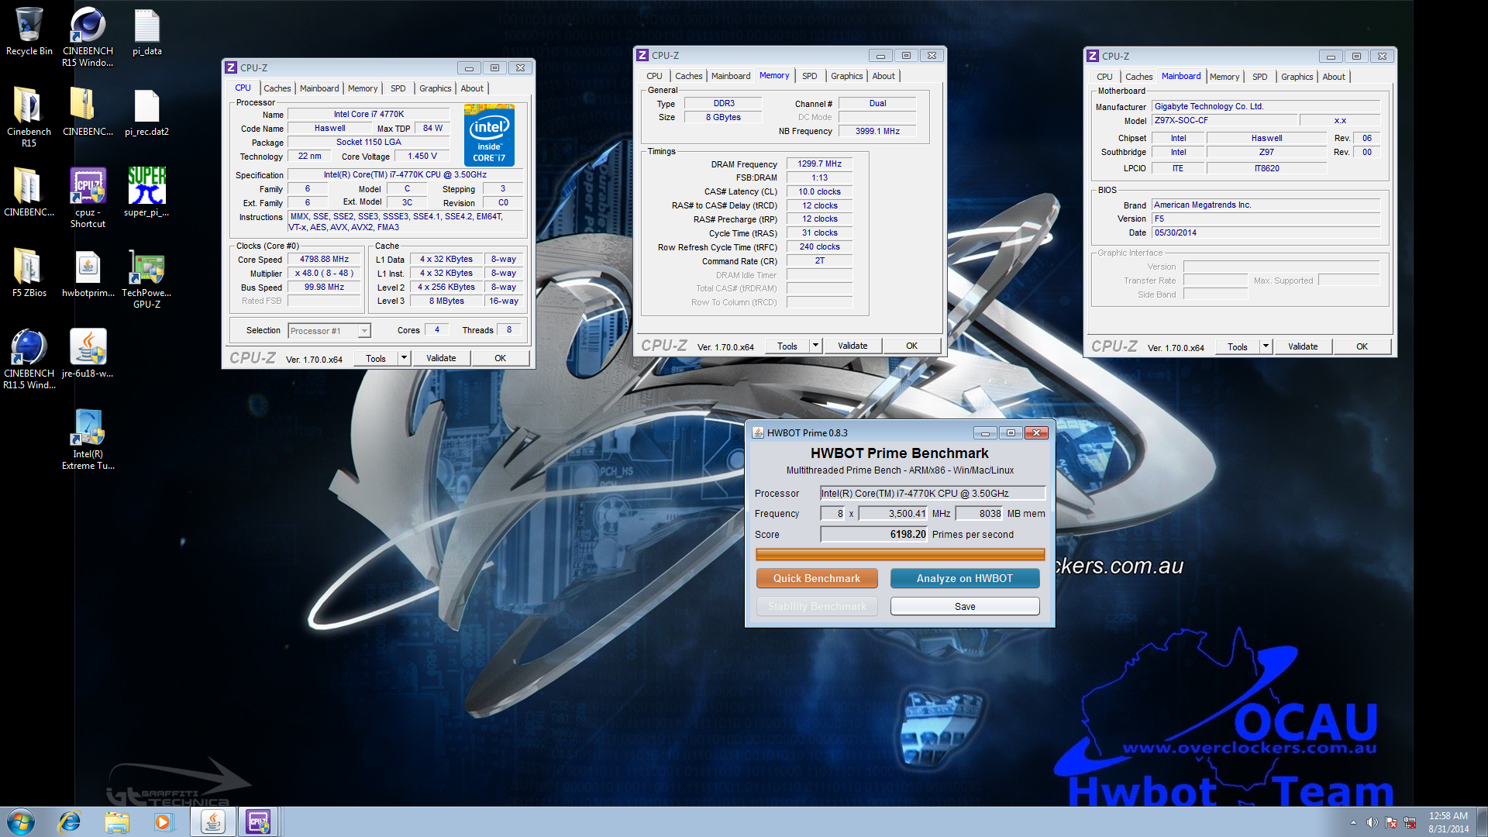Select the jre-6u18 installer icon
Image resolution: width=1488 pixels, height=837 pixels.
88,353
